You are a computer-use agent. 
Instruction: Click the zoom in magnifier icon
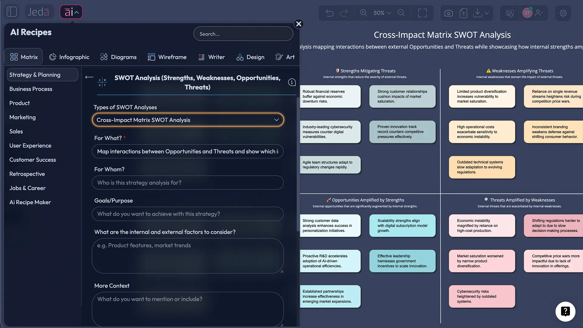pos(363,13)
